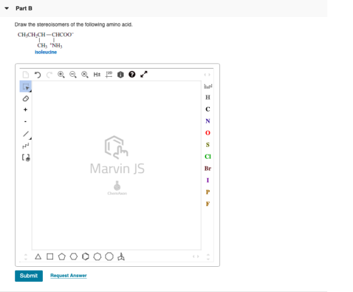This screenshot has width=353, height=292.
Task: Click bottom template bar horizontal arrows
Action: (x=196, y=257)
